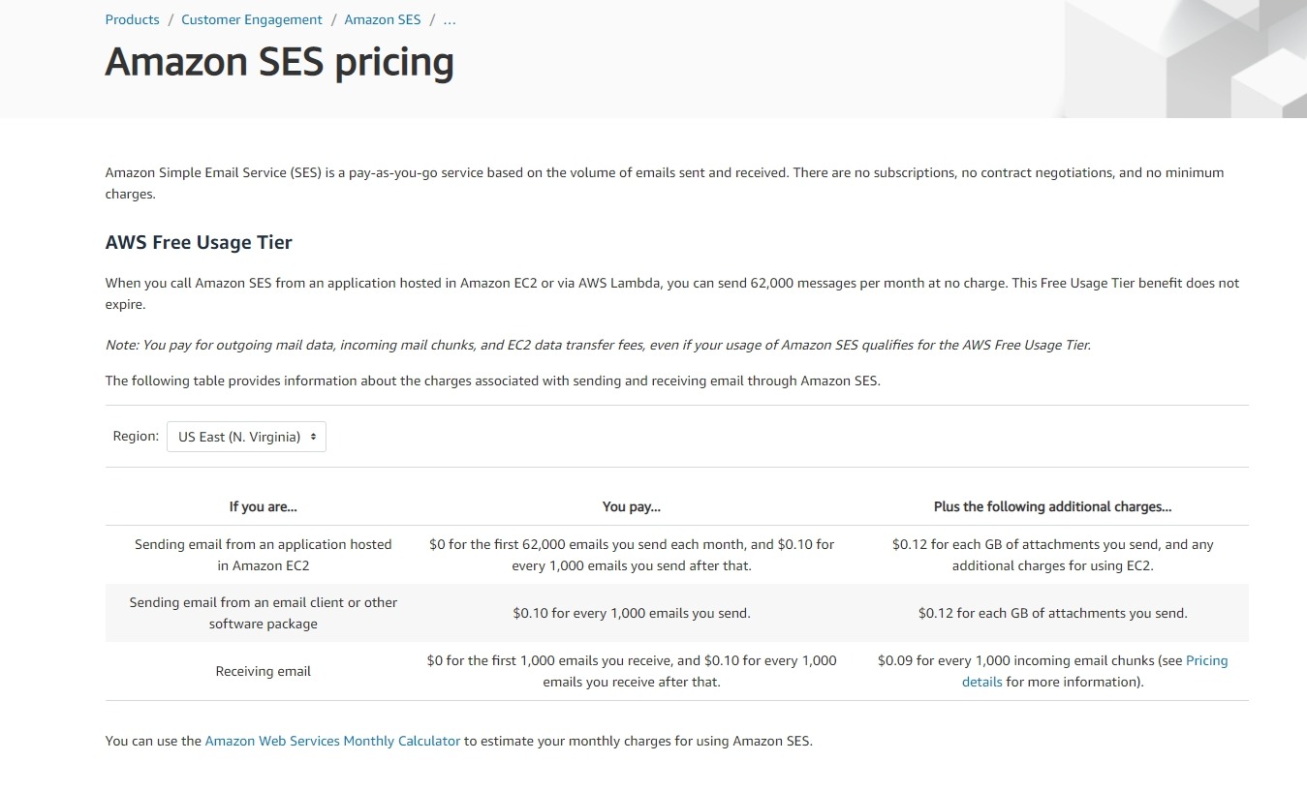Select the "You pay..." column header
This screenshot has width=1307, height=792.
pos(631,506)
